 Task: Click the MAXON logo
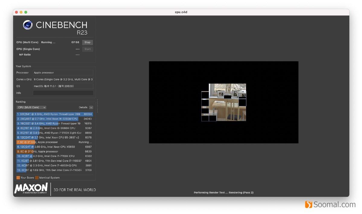(31, 188)
